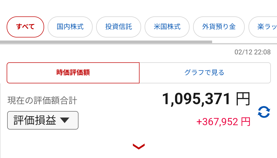Filter holdings by 国内株式
Screen dimensions: 277x158
(x=70, y=27)
